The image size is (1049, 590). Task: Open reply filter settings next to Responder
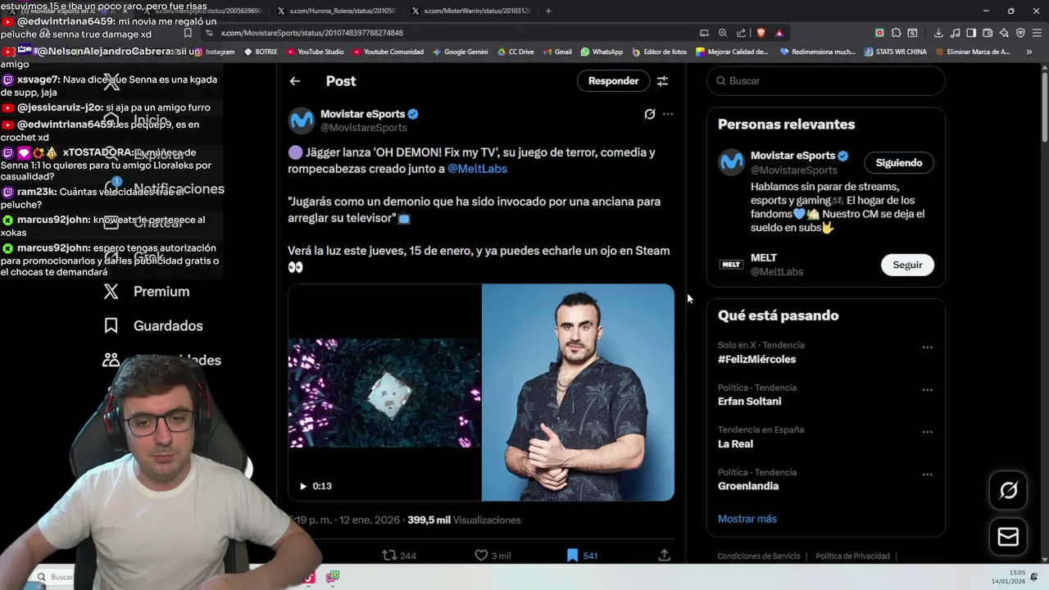coord(662,81)
